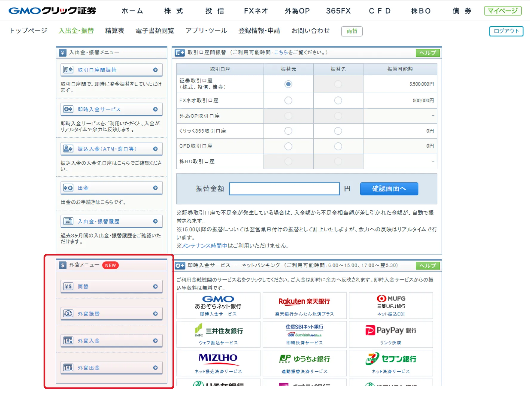Image resolution: width=530 pixels, height=394 pixels.
Task: Click the 振込入金 ATM icon in sidebar
Action: (68, 149)
